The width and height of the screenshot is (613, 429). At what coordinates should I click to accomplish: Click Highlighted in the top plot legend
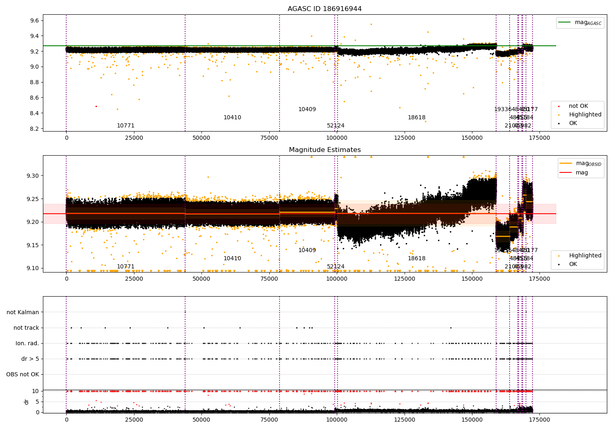[585, 115]
